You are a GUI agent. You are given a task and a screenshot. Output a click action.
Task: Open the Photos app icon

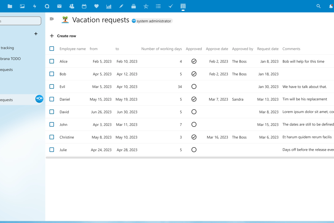point(22,6)
